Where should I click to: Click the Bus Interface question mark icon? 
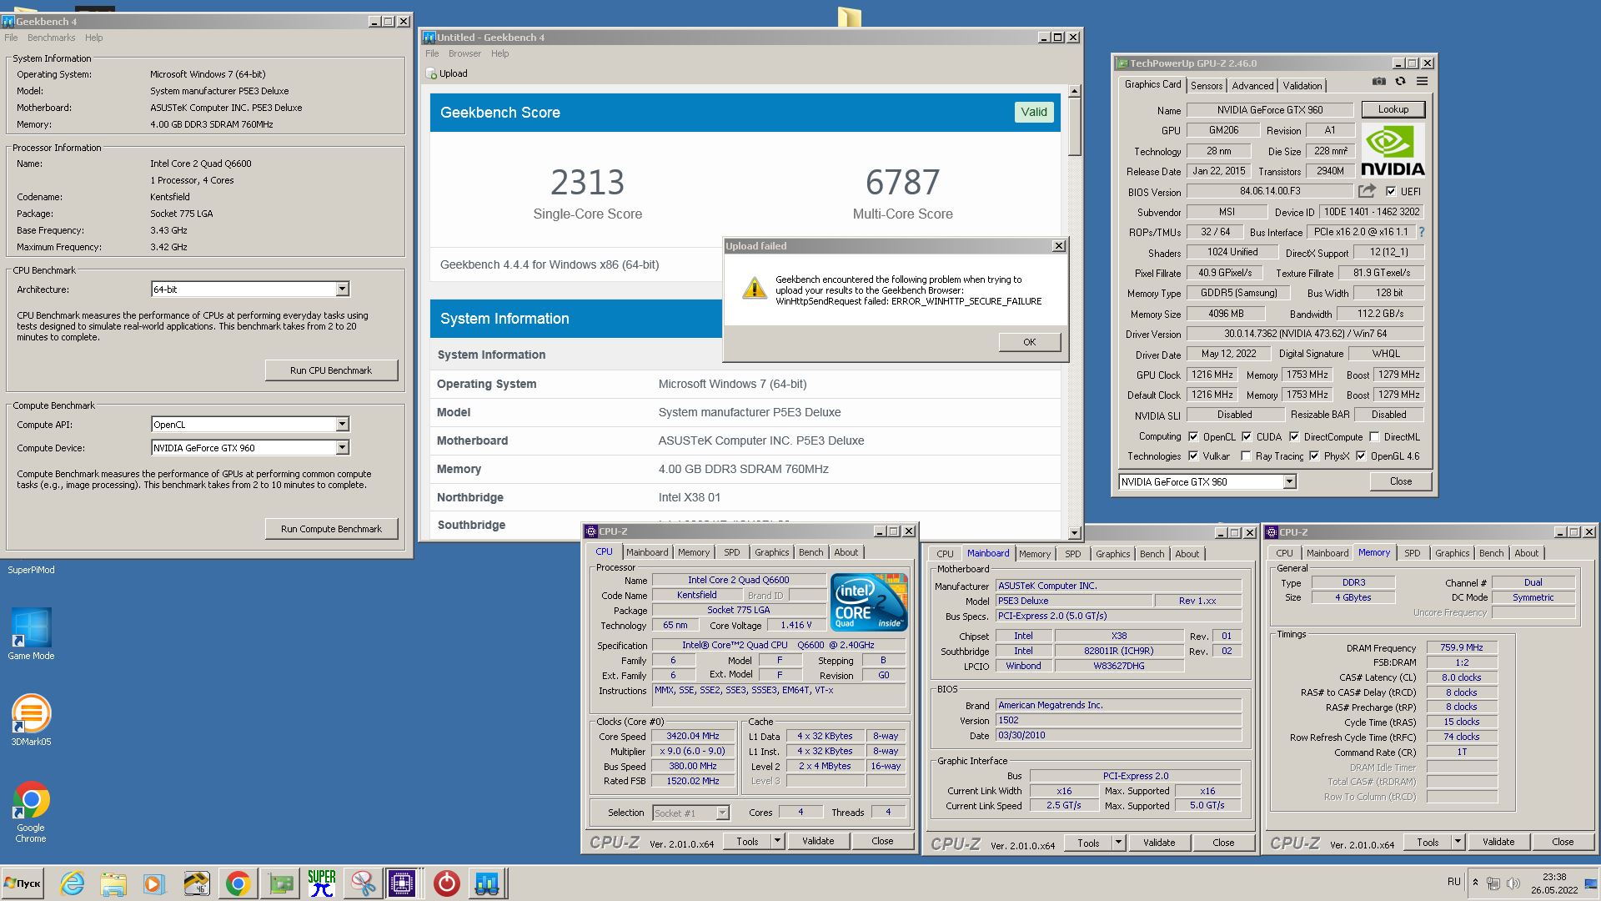pos(1422,232)
